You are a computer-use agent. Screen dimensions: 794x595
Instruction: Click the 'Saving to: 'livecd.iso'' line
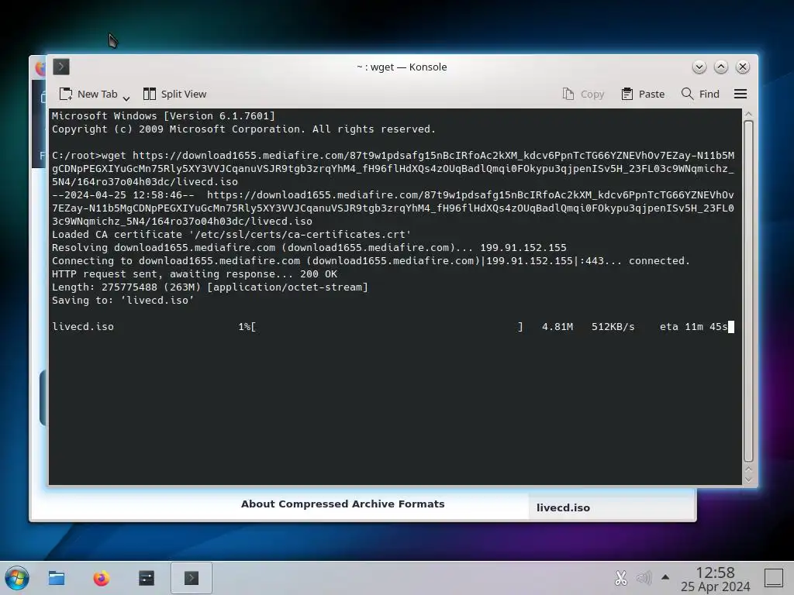point(123,300)
